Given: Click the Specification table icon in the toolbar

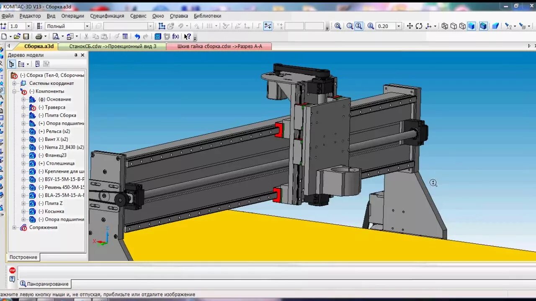Looking at the screenshot, I should (125, 36).
